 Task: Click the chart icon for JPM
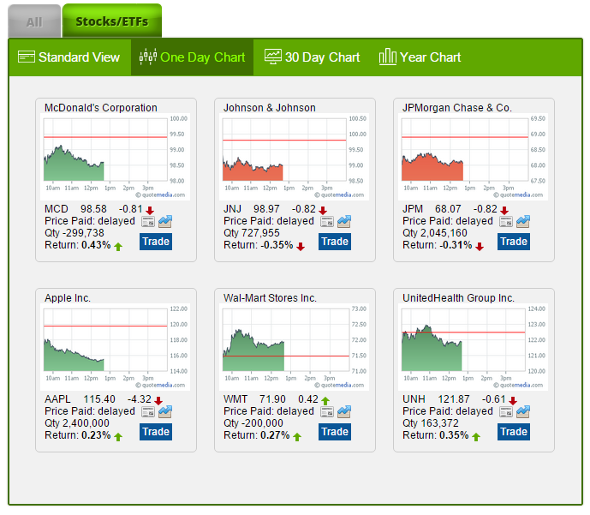(523, 222)
